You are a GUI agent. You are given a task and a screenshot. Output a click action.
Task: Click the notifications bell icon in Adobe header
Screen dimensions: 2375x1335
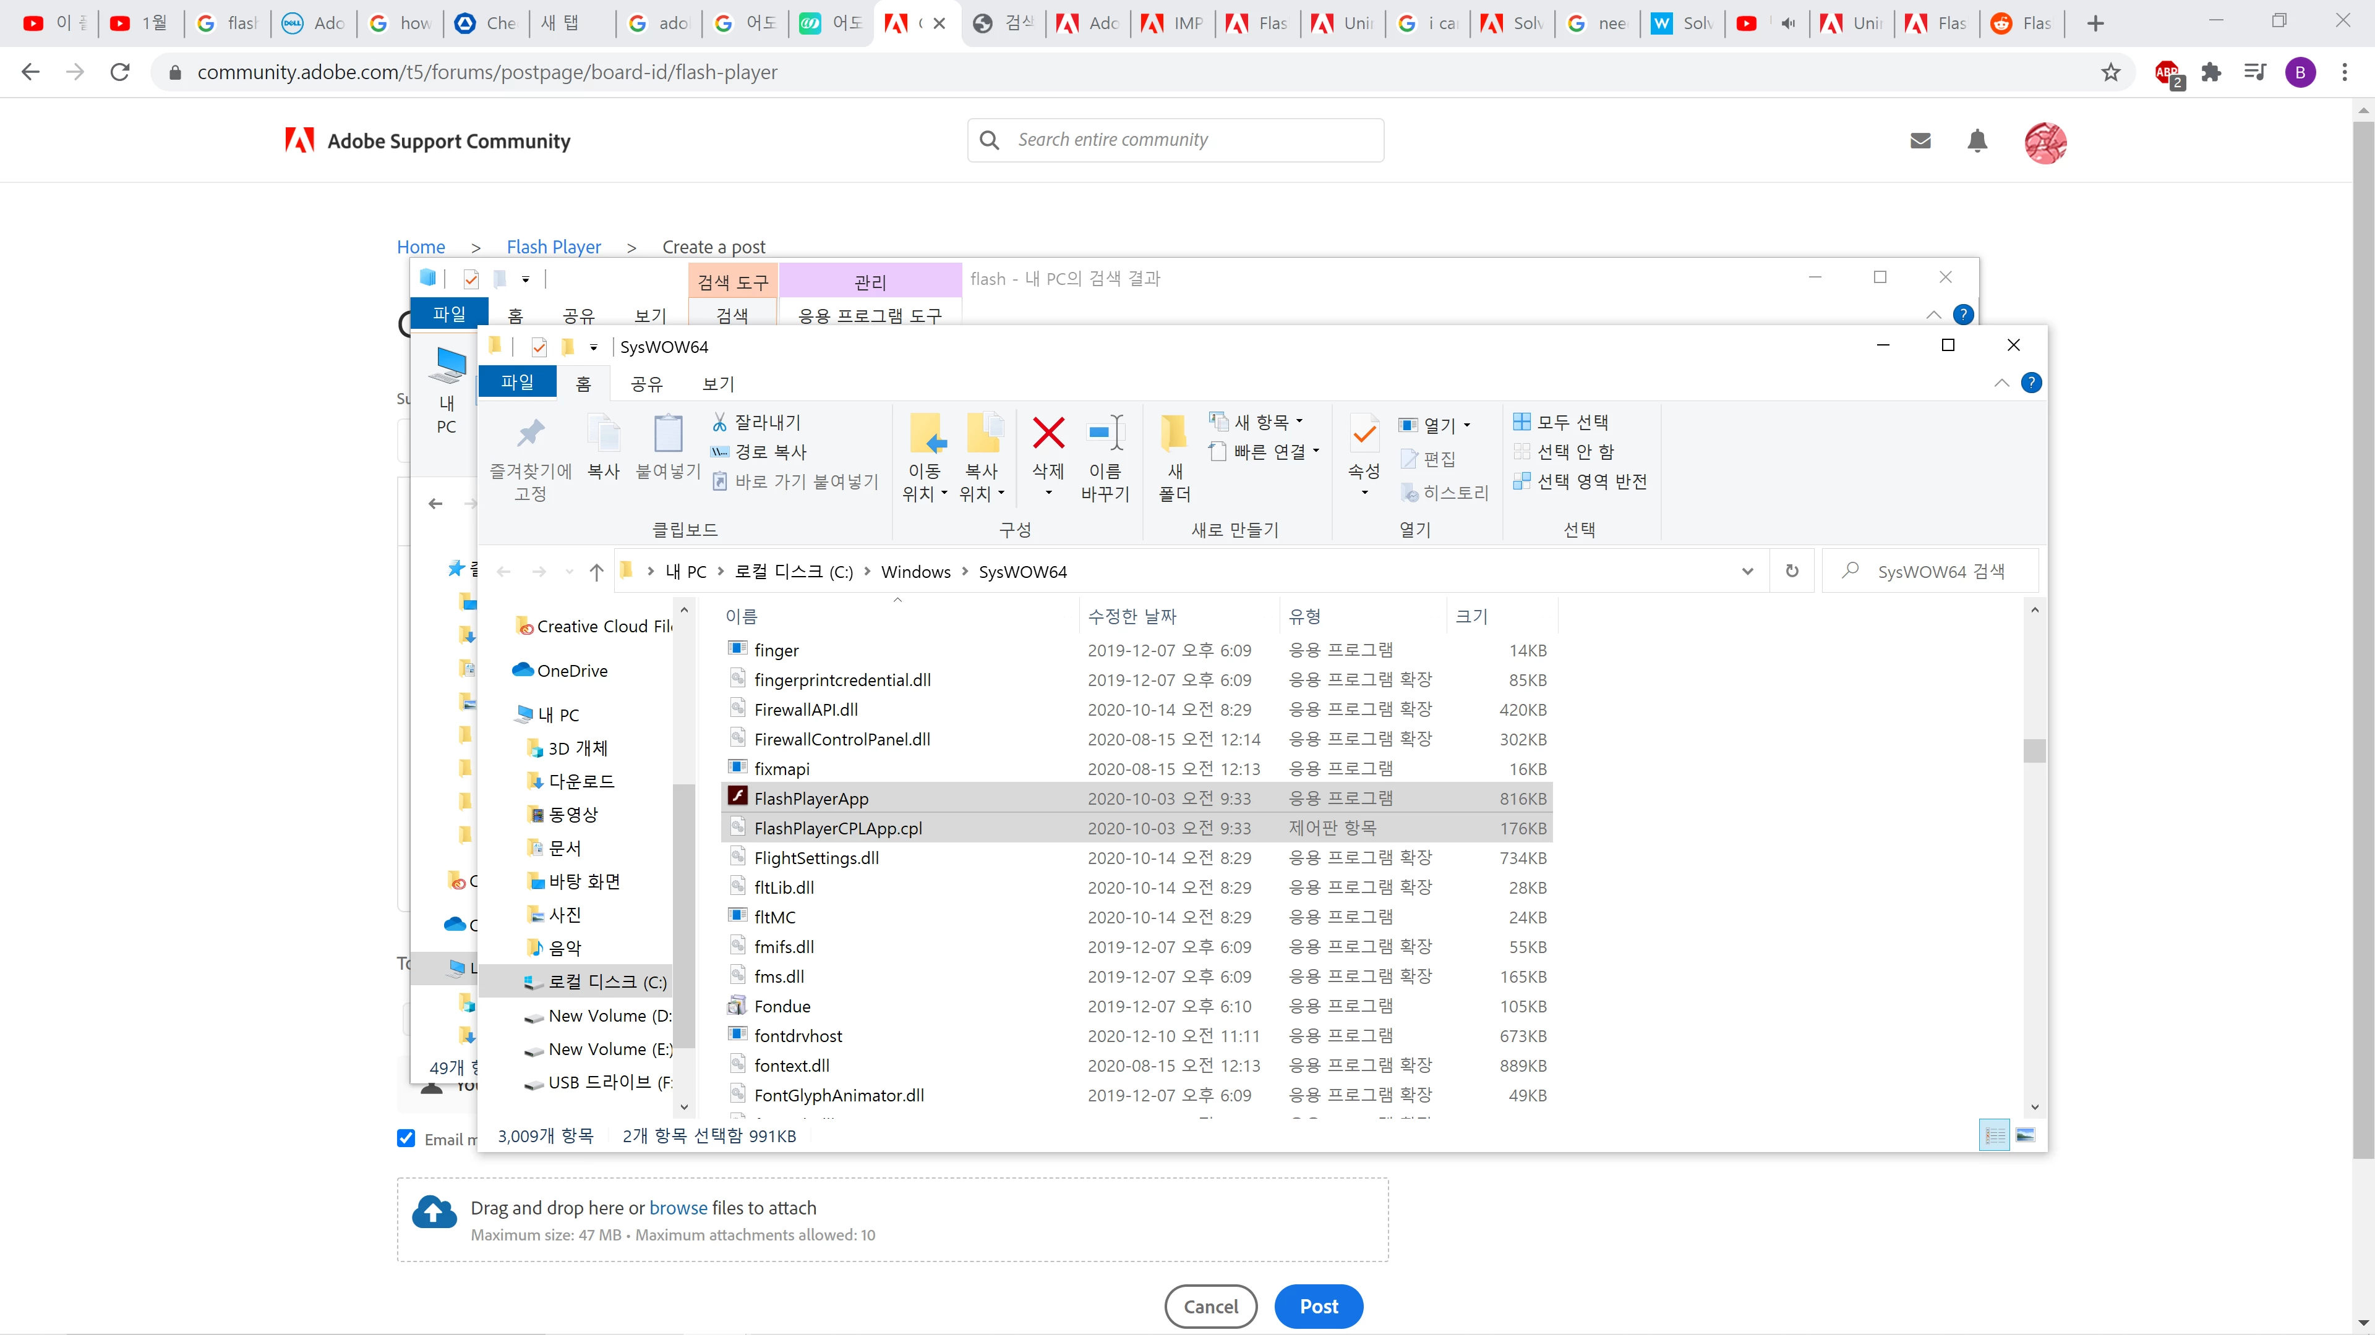(1977, 141)
